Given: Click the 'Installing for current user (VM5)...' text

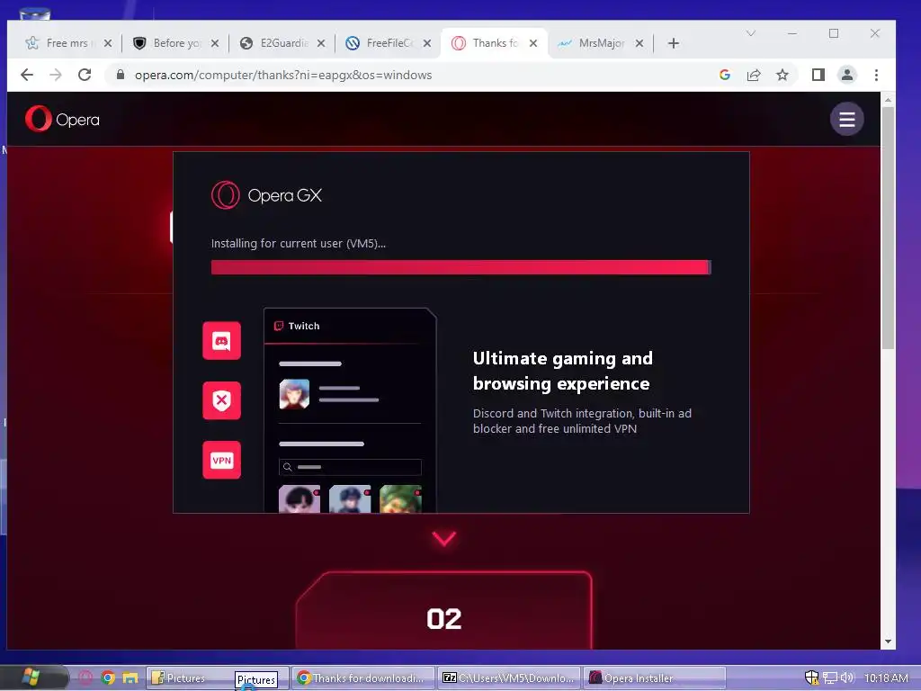Looking at the screenshot, I should (x=299, y=243).
